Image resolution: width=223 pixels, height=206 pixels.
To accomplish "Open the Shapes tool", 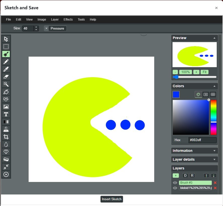I will coord(6,99).
